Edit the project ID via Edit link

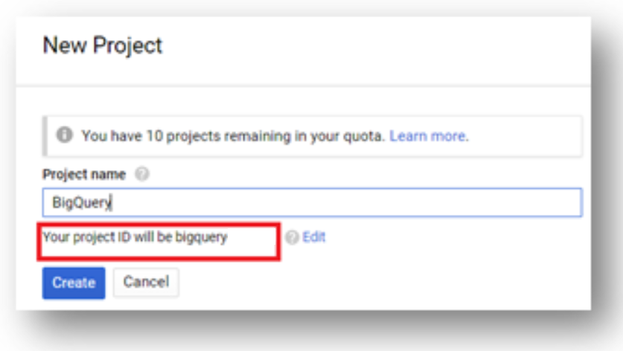pyautogui.click(x=314, y=237)
